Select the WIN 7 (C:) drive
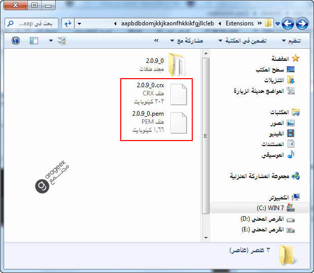 tap(271, 208)
